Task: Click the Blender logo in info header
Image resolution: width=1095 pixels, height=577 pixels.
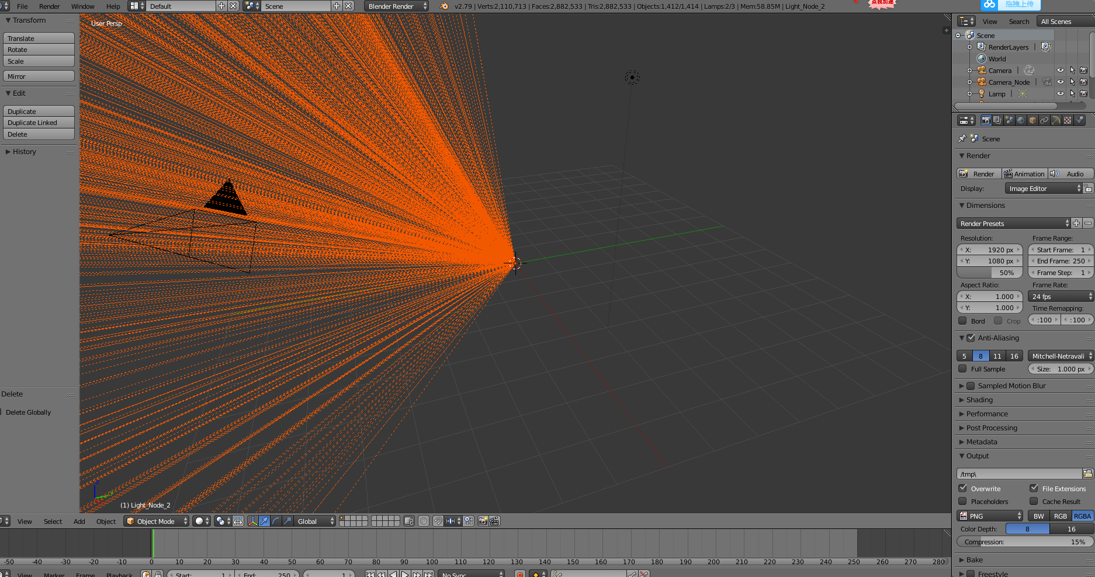Action: [444, 6]
